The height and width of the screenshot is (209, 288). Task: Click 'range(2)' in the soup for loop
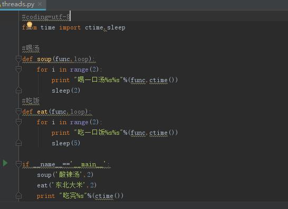pos(84,69)
